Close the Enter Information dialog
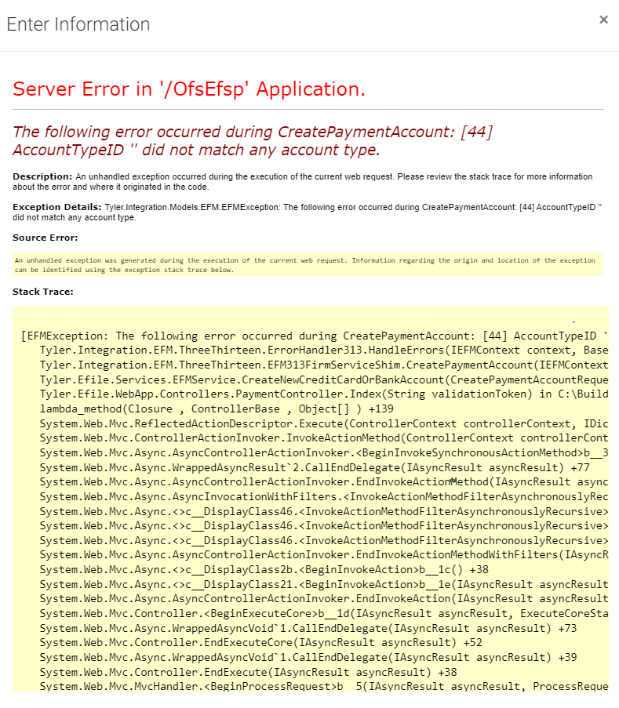This screenshot has height=708, width=619. pos(603,20)
